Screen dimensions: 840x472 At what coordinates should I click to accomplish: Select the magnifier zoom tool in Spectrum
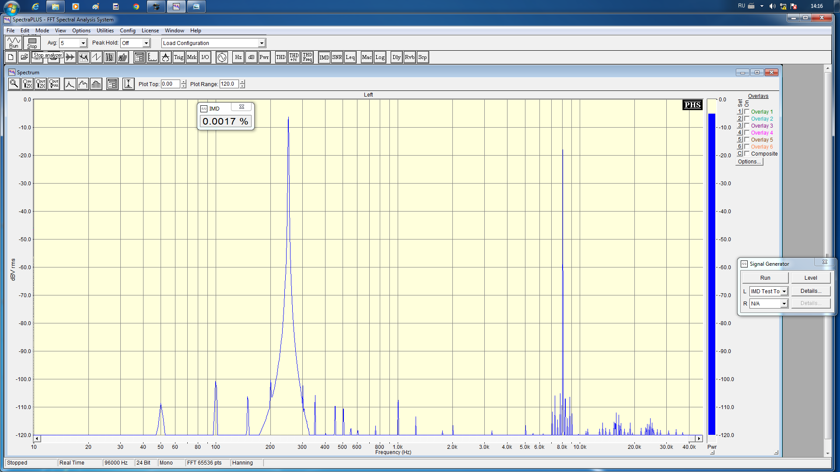click(14, 84)
